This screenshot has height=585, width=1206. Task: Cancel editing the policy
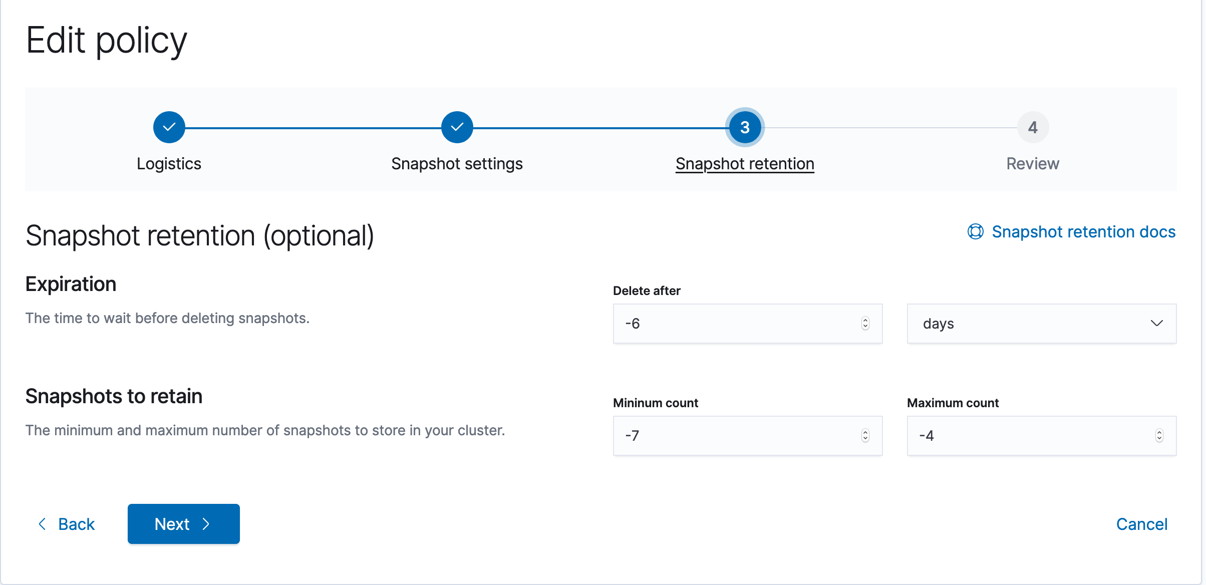[x=1142, y=524]
